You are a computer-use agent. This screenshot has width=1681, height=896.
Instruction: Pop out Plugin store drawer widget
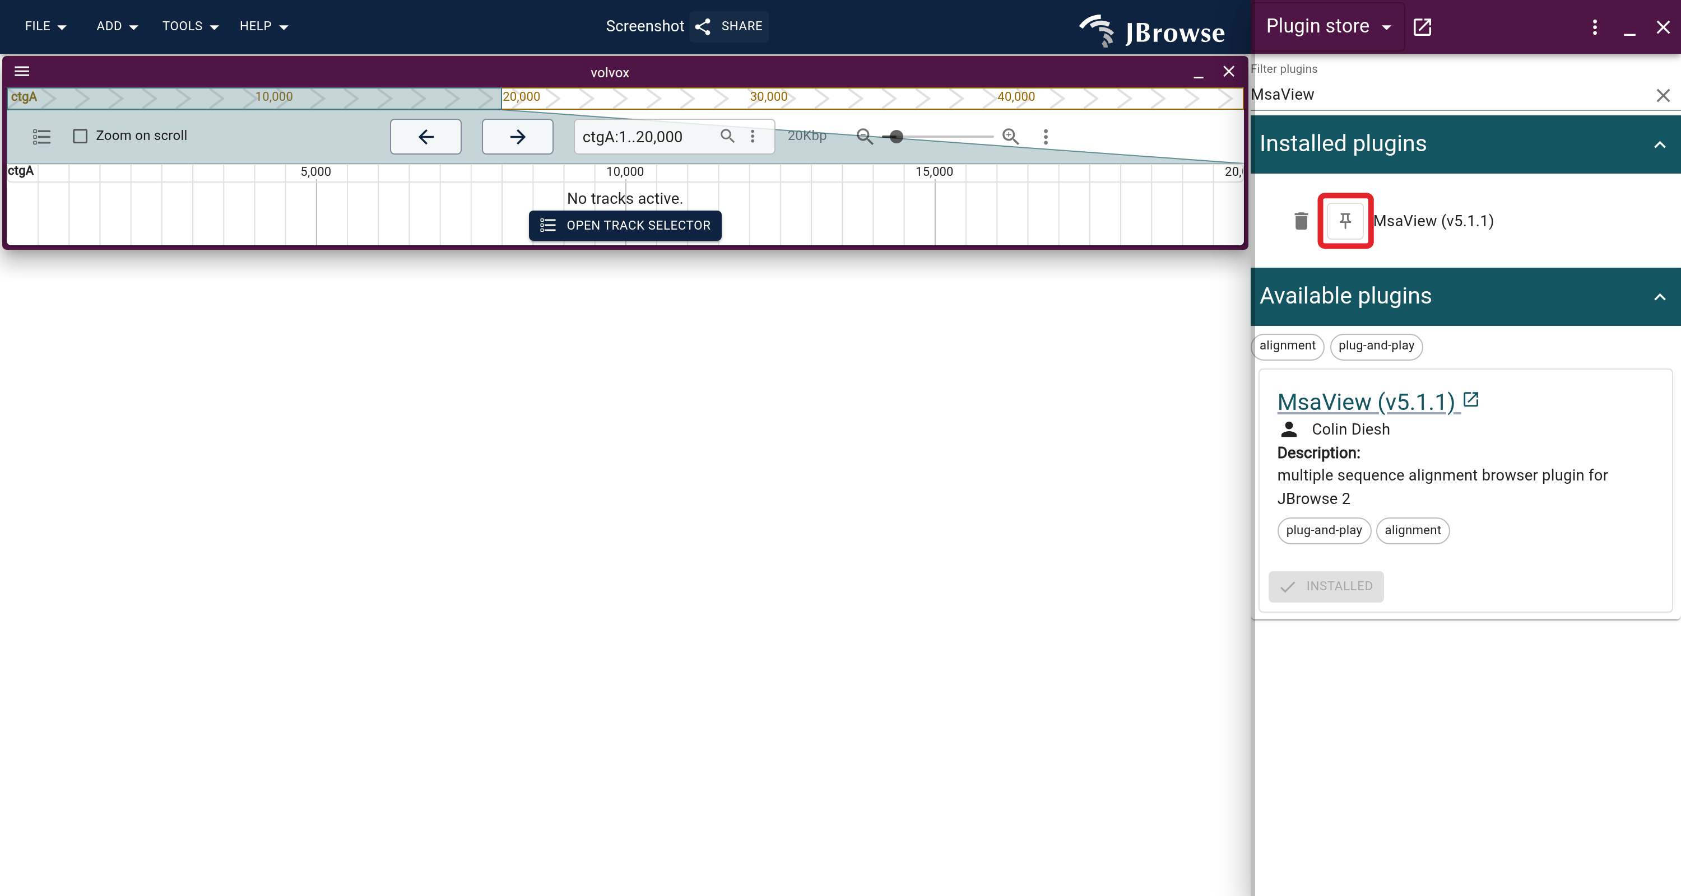tap(1422, 27)
